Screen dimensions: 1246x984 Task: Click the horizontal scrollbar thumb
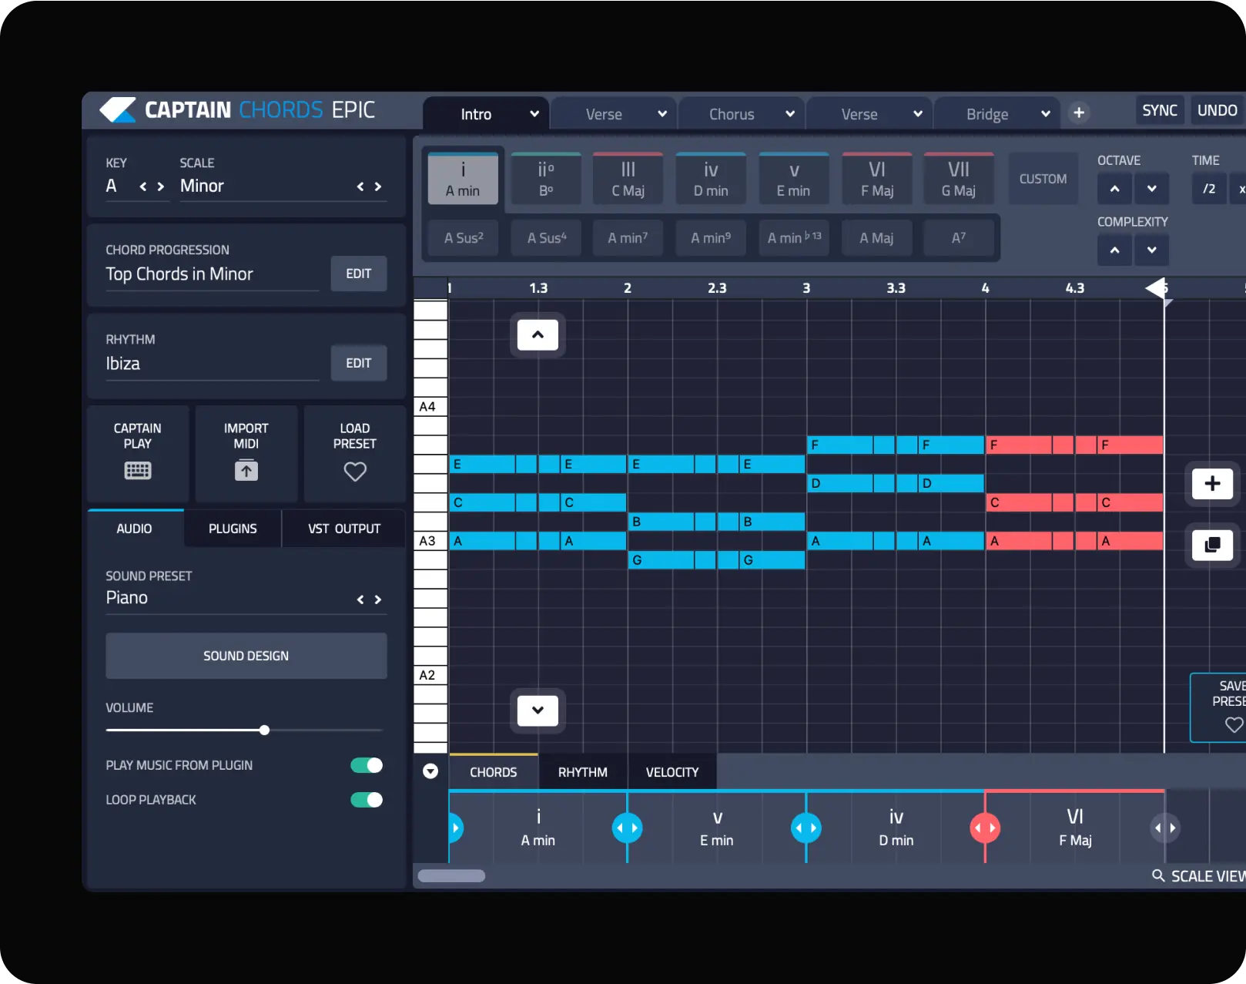click(451, 875)
